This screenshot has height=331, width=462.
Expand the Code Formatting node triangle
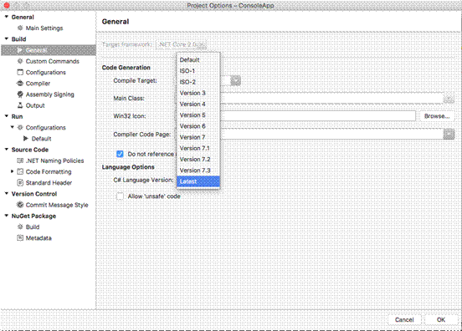point(12,171)
